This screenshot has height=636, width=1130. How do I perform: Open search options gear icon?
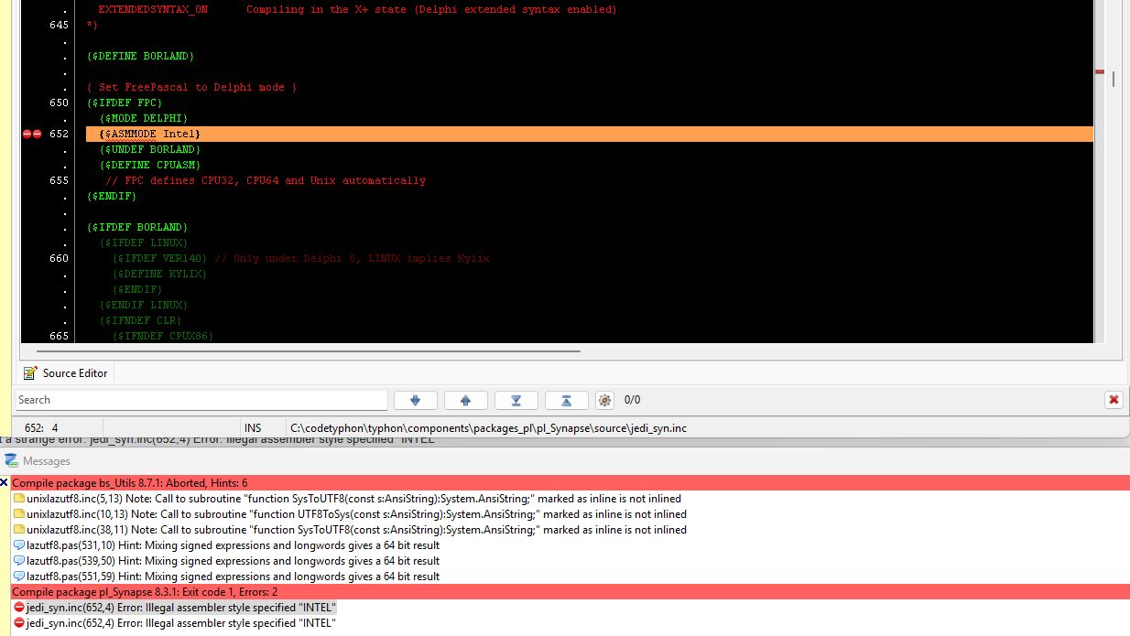(604, 400)
